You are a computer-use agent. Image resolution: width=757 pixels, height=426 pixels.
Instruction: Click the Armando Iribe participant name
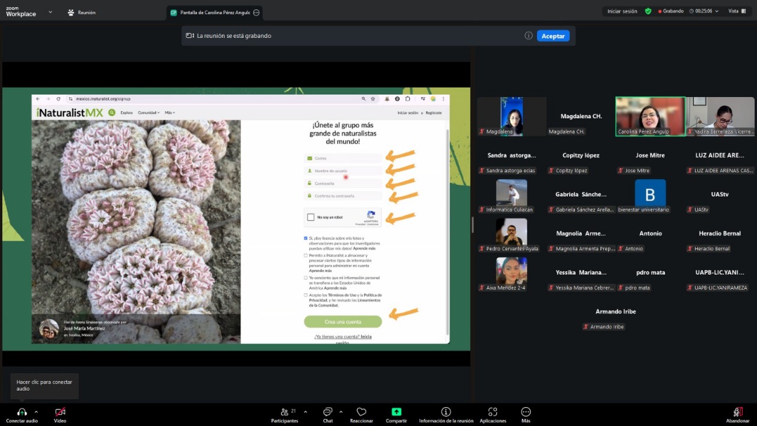click(616, 311)
